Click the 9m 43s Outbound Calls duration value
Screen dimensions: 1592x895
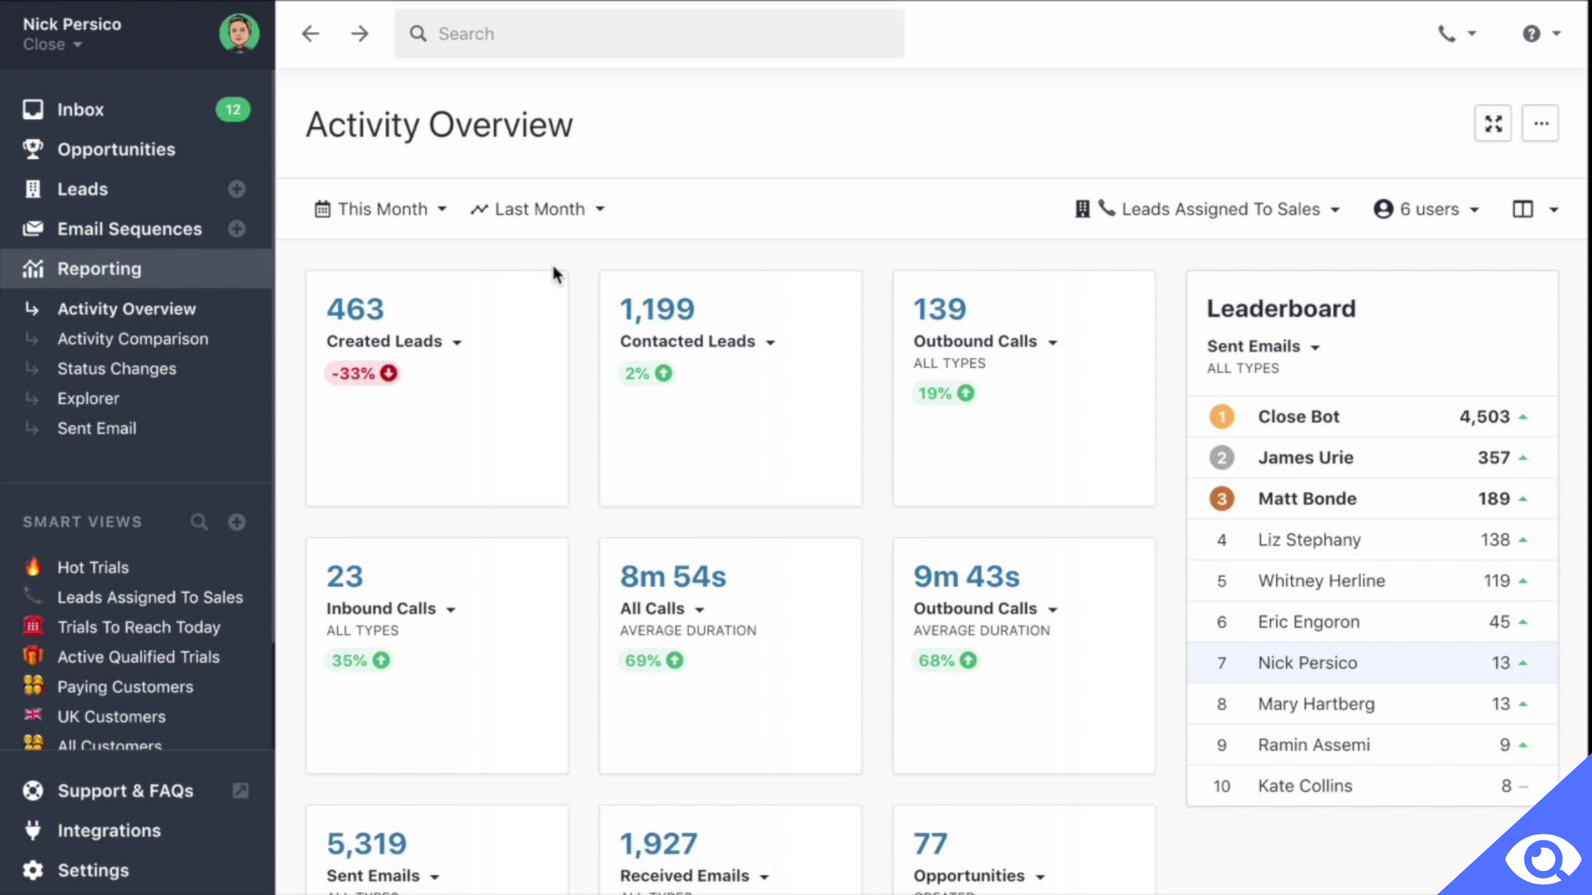(967, 577)
